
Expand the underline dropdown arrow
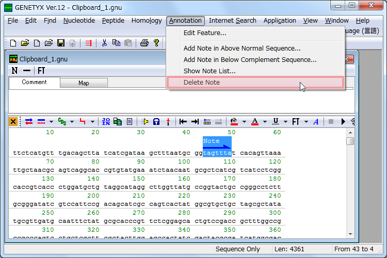[285, 121]
